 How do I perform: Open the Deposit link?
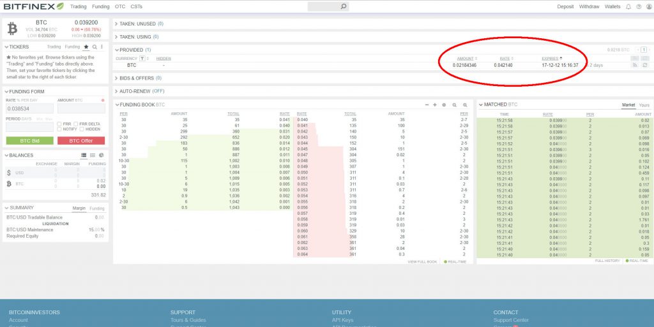pyautogui.click(x=566, y=6)
